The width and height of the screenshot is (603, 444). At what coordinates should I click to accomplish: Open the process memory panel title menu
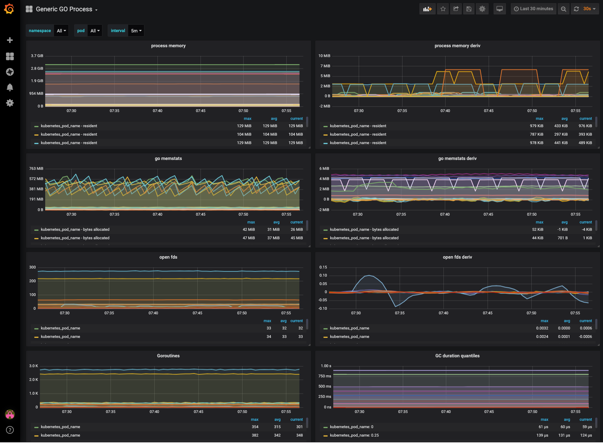tap(168, 46)
